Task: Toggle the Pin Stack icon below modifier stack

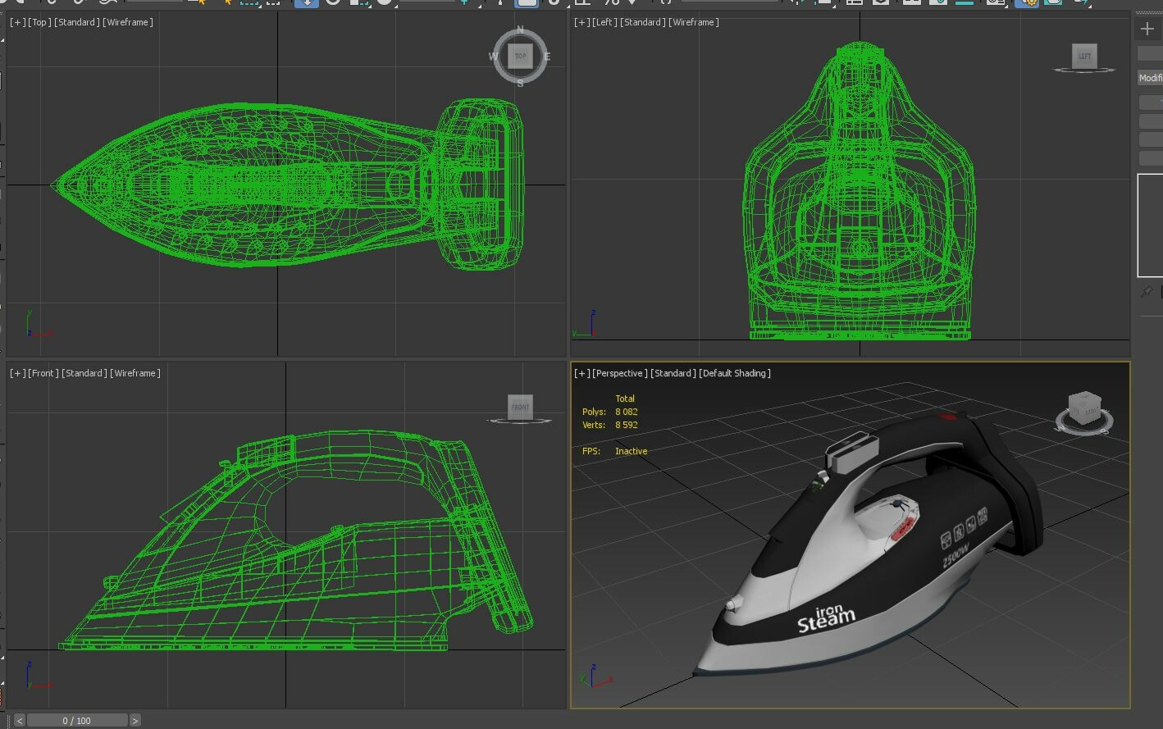Action: [1146, 292]
